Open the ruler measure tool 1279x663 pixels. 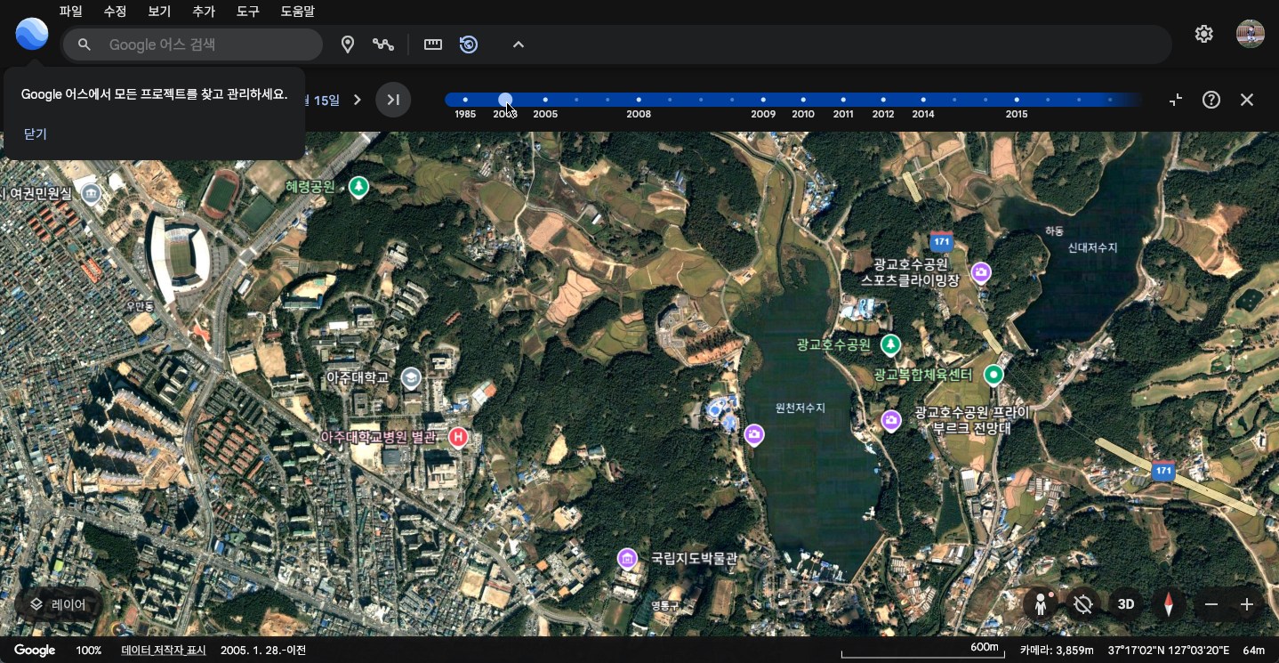433,44
